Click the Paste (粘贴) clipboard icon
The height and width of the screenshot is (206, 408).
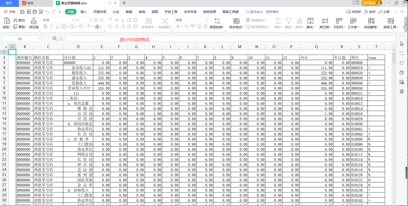(7, 21)
